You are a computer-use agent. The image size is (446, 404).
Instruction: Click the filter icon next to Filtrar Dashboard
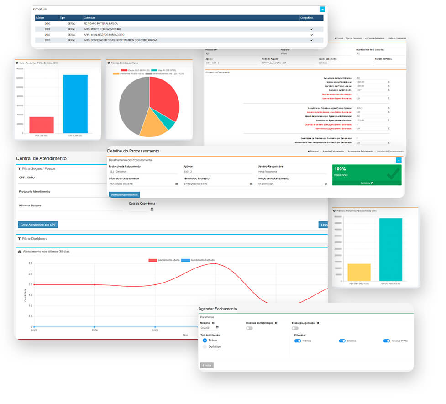pyautogui.click(x=19, y=239)
